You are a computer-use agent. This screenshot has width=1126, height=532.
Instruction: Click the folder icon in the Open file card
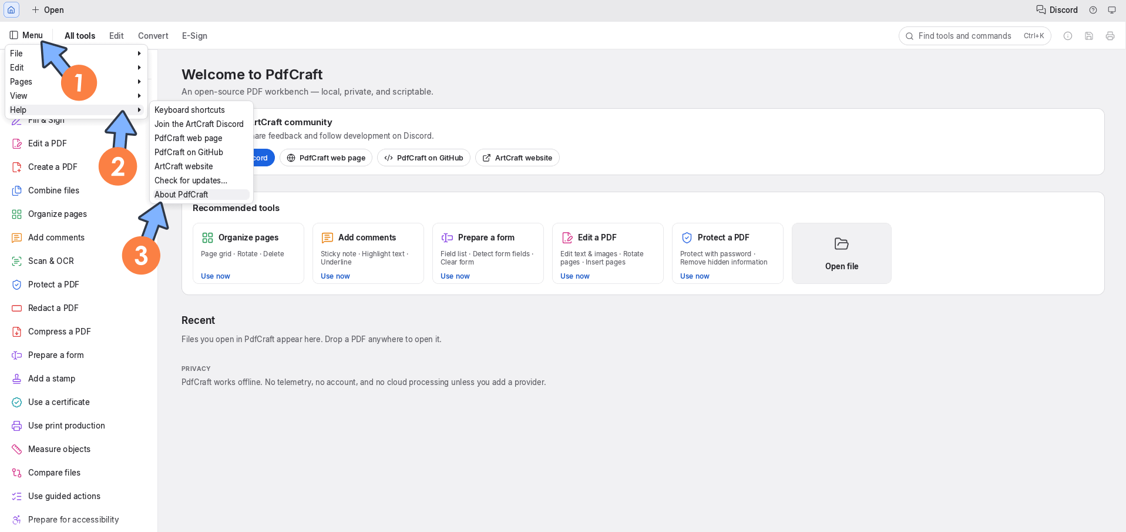(842, 243)
